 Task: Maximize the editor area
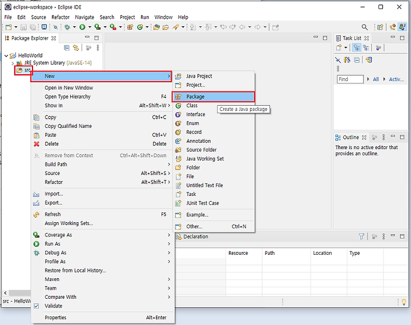tap(325, 38)
